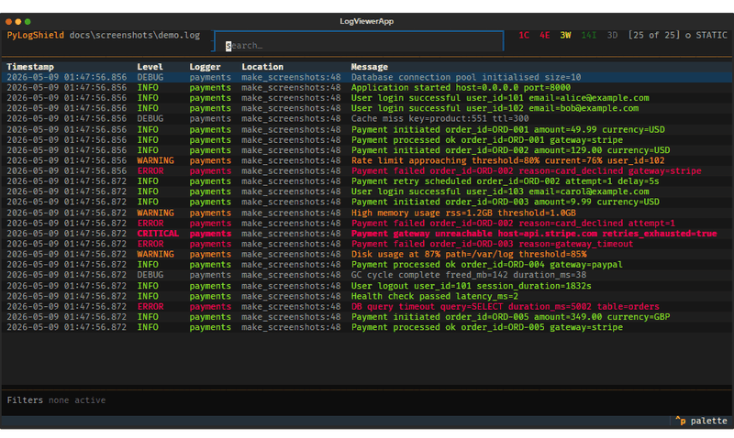Viewport: 734px width, 438px height.
Task: Sort by the Message column header
Action: click(370, 67)
